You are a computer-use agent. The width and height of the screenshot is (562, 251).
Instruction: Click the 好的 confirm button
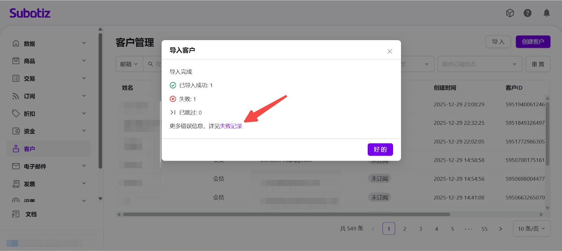click(380, 149)
